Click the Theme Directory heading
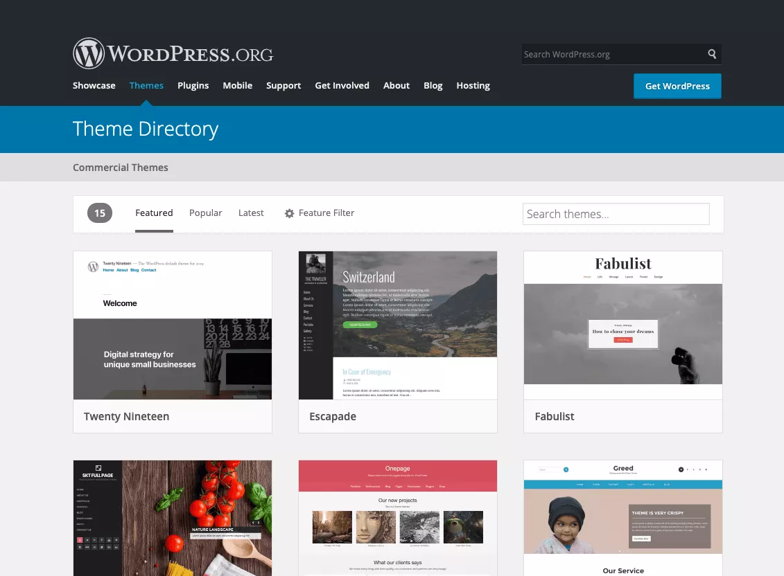 click(146, 129)
